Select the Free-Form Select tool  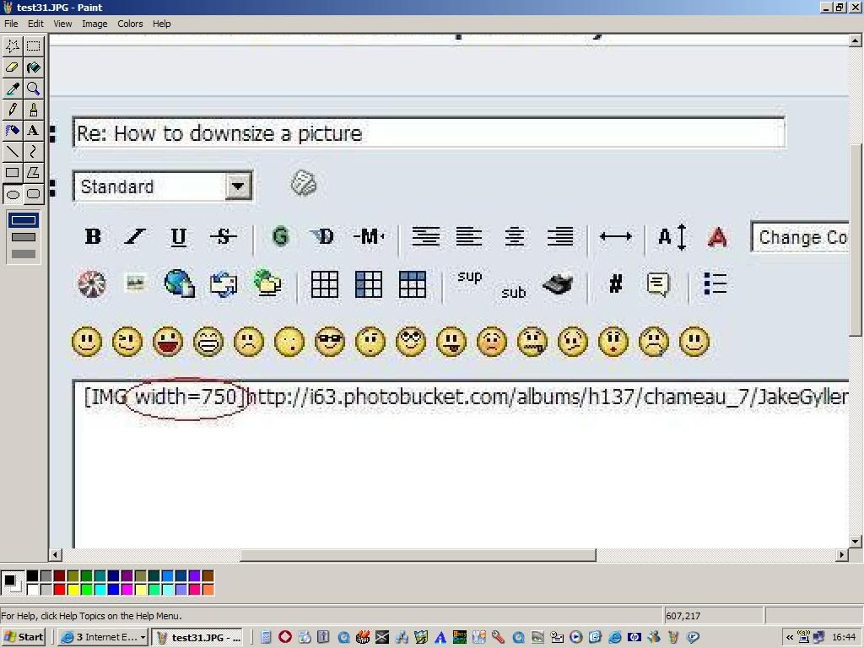tap(13, 46)
